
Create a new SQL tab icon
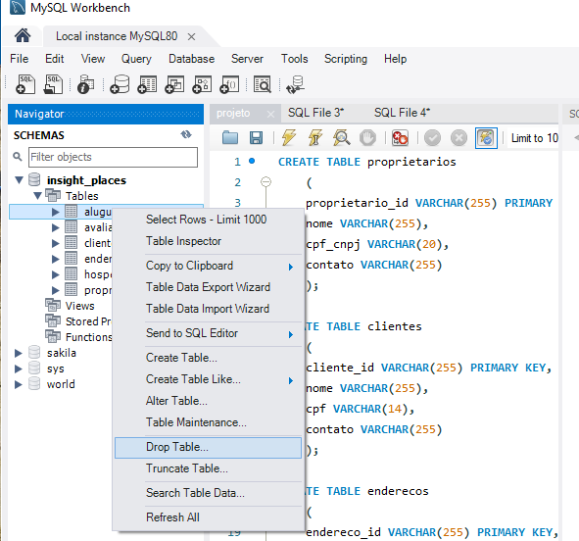point(25,84)
